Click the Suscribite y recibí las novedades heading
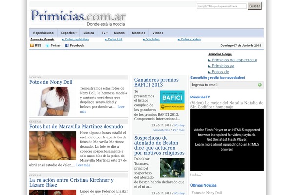This screenshot has height=195, width=293. tap(217, 78)
